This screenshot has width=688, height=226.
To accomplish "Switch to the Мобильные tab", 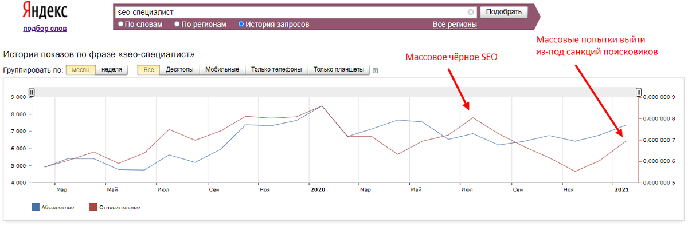I will point(222,70).
